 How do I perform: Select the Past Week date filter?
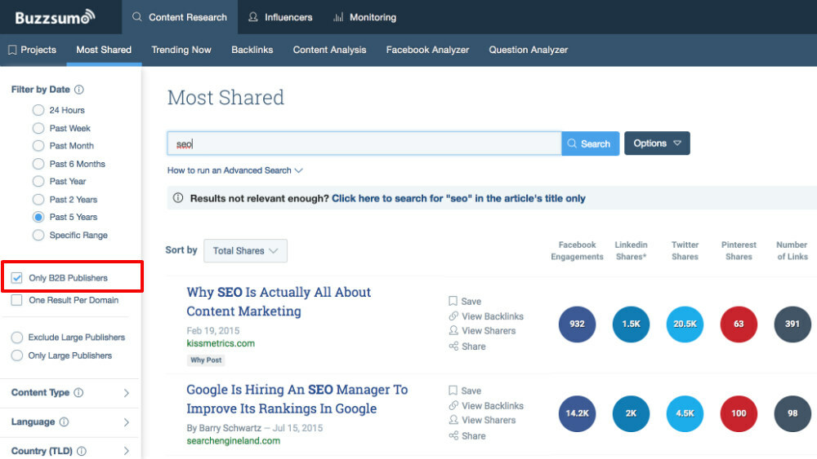pos(38,128)
